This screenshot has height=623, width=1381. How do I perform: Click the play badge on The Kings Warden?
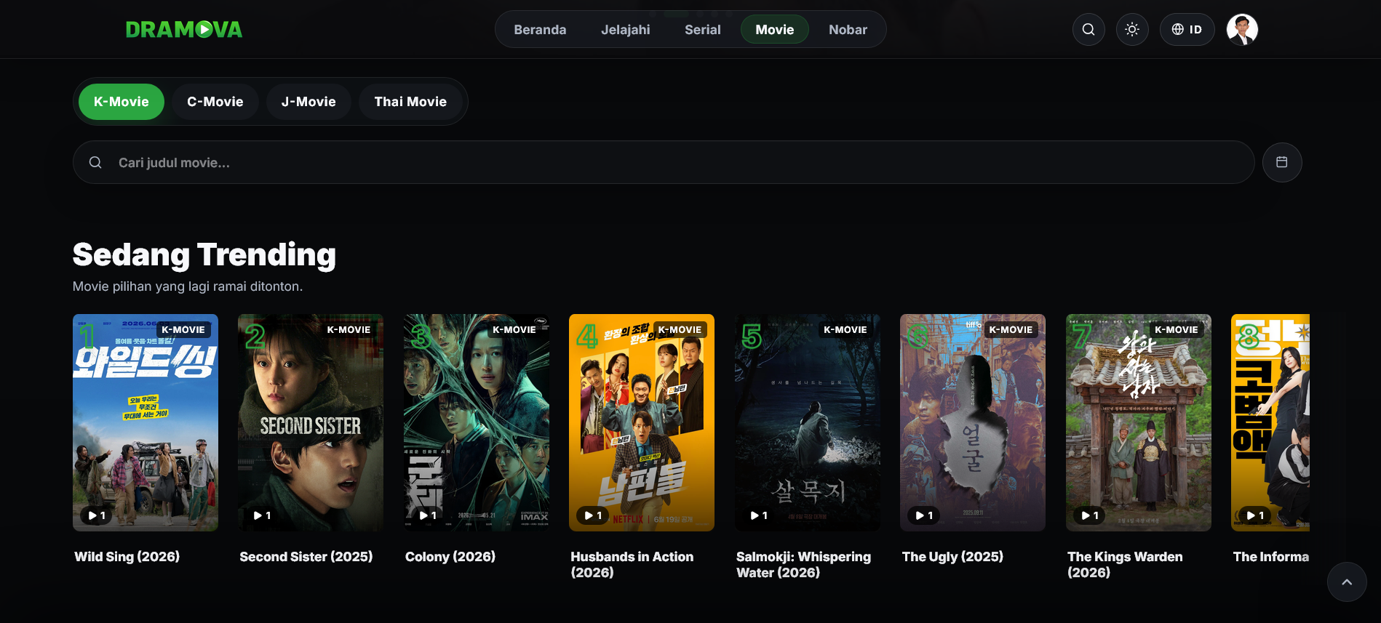point(1090,515)
